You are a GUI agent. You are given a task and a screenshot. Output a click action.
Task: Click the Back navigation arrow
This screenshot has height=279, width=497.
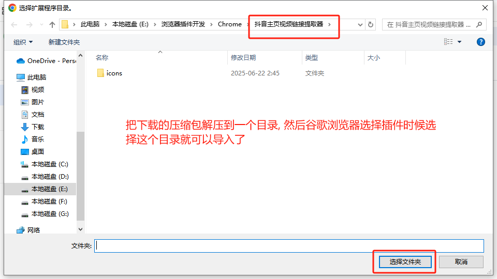[14, 25]
